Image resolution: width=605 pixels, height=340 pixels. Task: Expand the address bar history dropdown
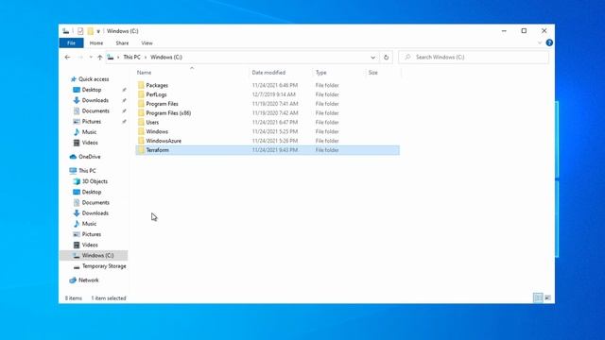click(372, 57)
